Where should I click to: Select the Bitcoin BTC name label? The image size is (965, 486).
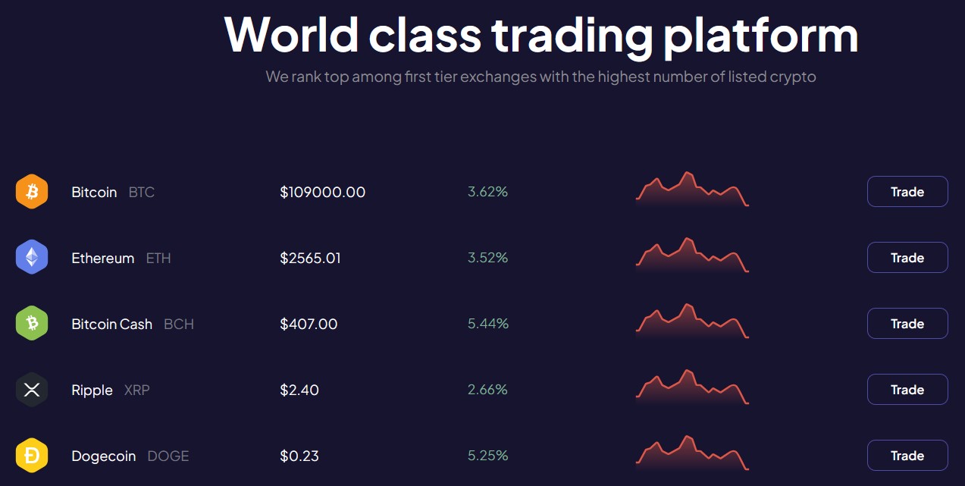[113, 193]
